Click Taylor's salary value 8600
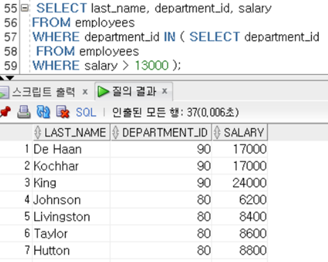This screenshot has height=262, width=328. click(253, 234)
